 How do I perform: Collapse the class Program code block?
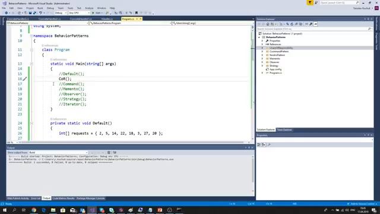(x=31, y=50)
